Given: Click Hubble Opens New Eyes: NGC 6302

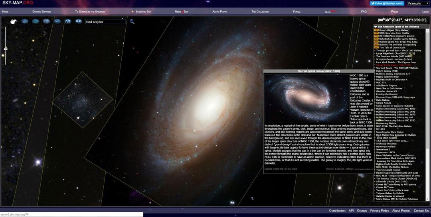Looking at the screenshot, I should click(398, 42).
